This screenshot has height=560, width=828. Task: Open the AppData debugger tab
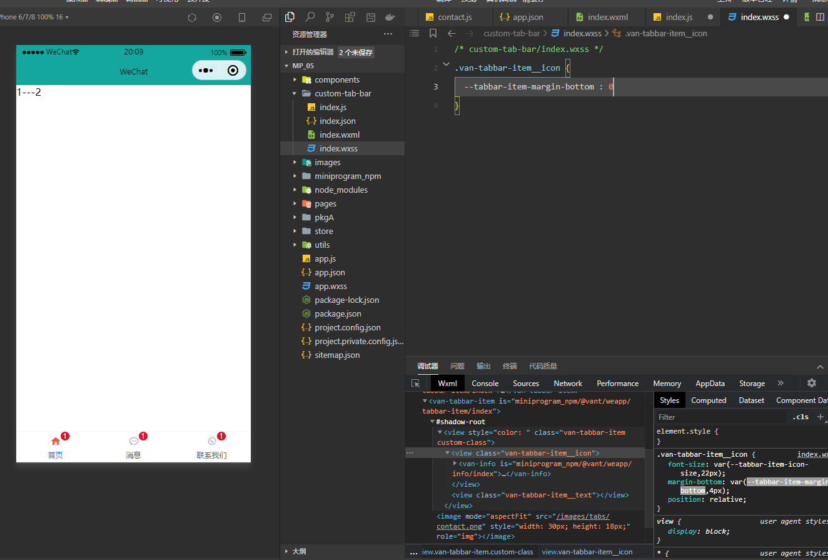(x=710, y=384)
